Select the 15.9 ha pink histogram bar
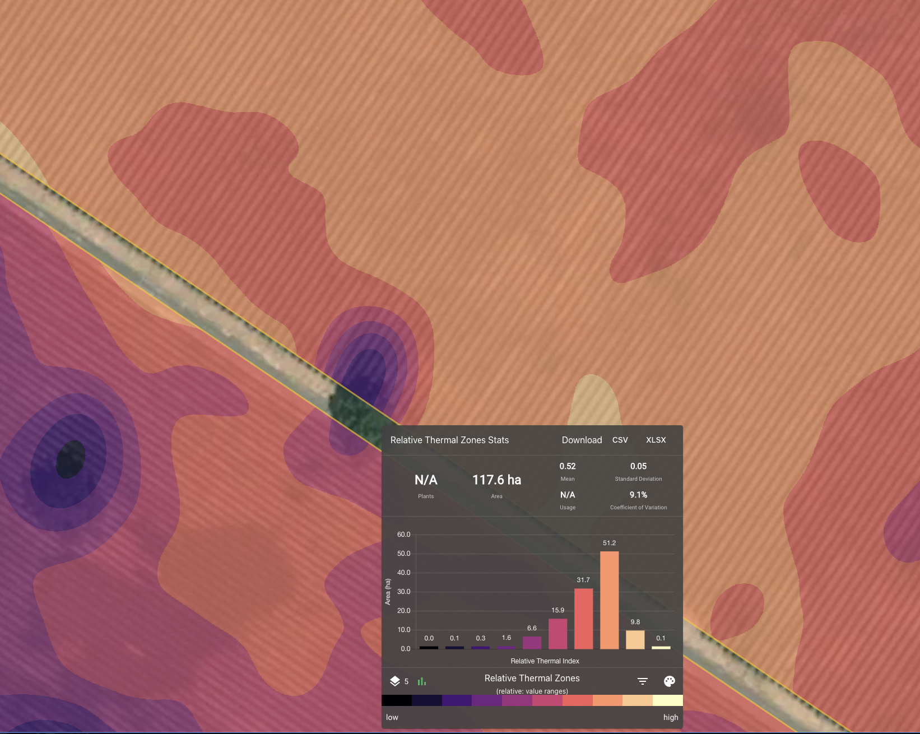The width and height of the screenshot is (920, 734). pyautogui.click(x=557, y=634)
